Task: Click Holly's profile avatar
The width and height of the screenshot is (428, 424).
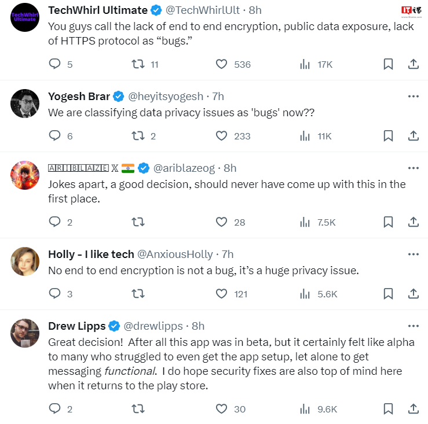Action: 25,261
